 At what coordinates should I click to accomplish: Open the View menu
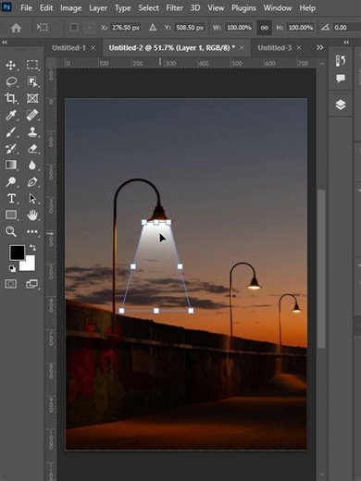(x=216, y=8)
